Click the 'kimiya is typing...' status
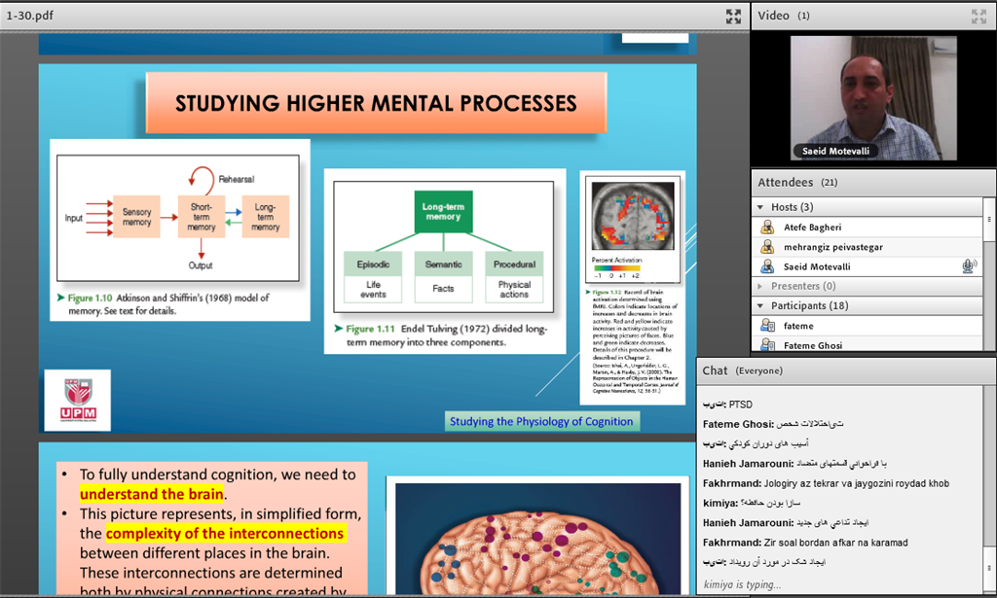 (743, 584)
